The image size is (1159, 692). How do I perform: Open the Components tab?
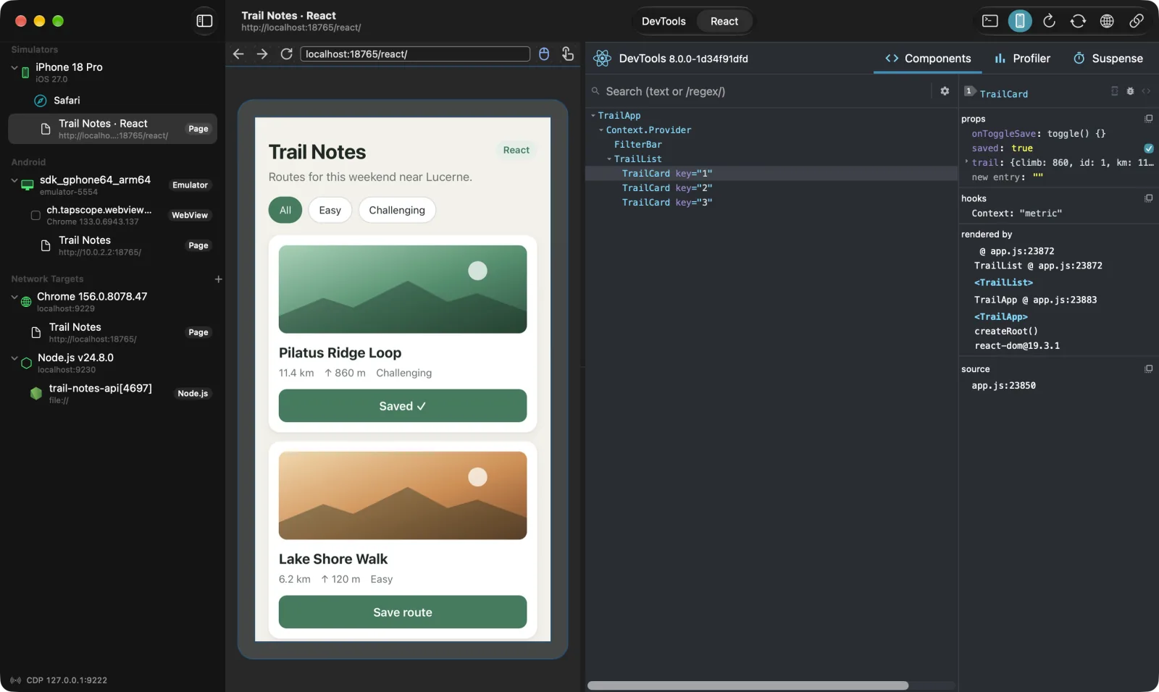[928, 59]
